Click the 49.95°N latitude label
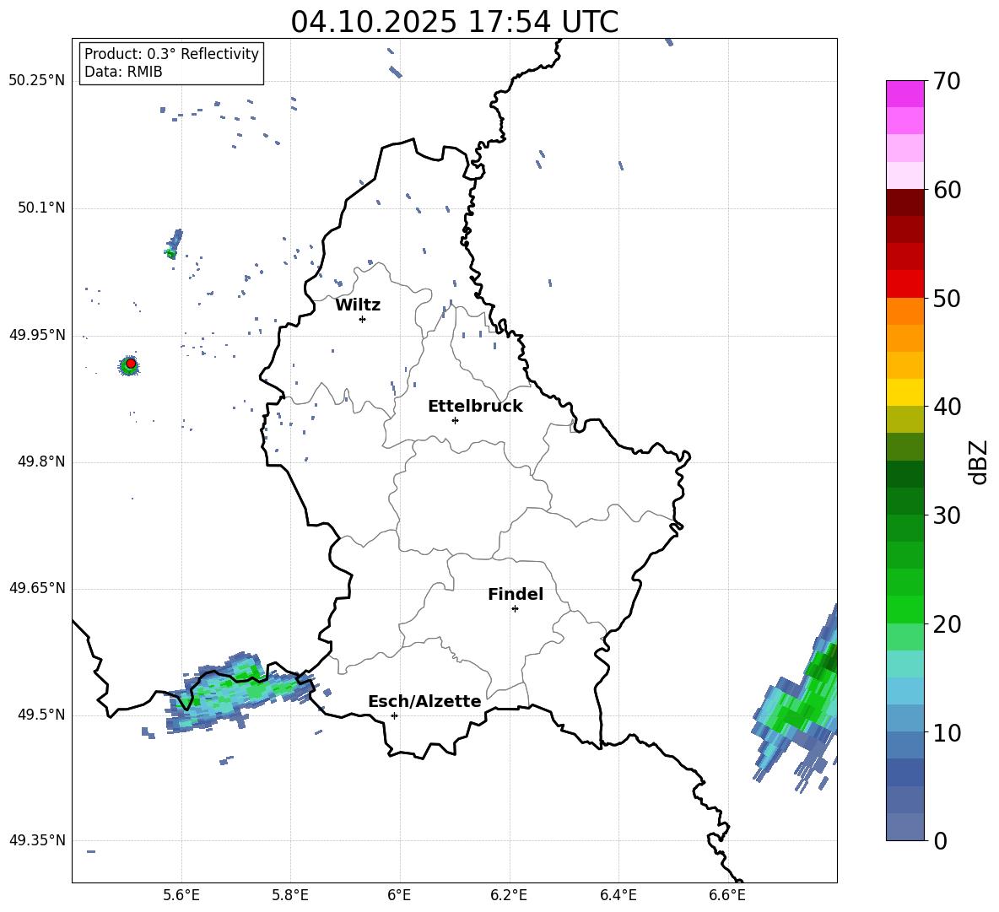 (x=37, y=335)
